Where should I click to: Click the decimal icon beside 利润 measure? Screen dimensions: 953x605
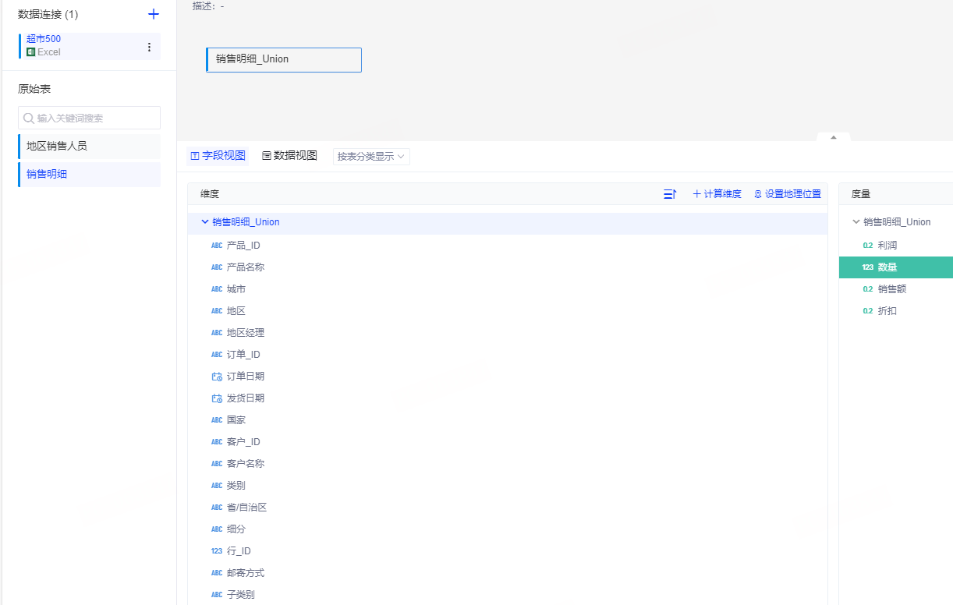868,245
